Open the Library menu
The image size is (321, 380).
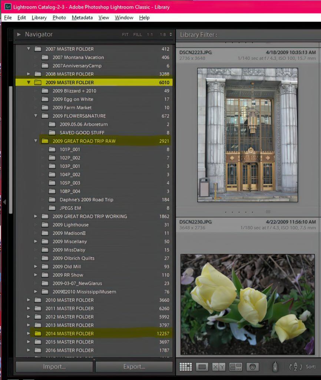pyautogui.click(x=39, y=17)
